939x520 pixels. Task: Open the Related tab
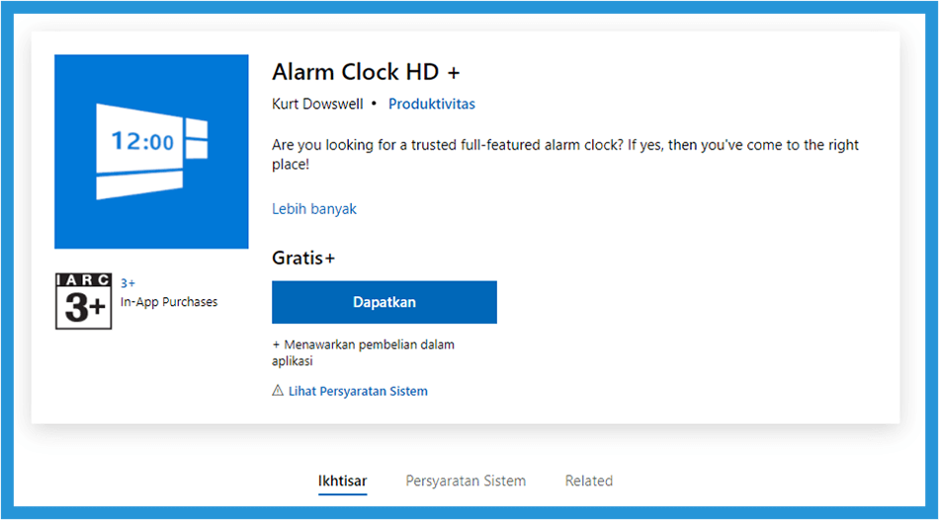589,482
